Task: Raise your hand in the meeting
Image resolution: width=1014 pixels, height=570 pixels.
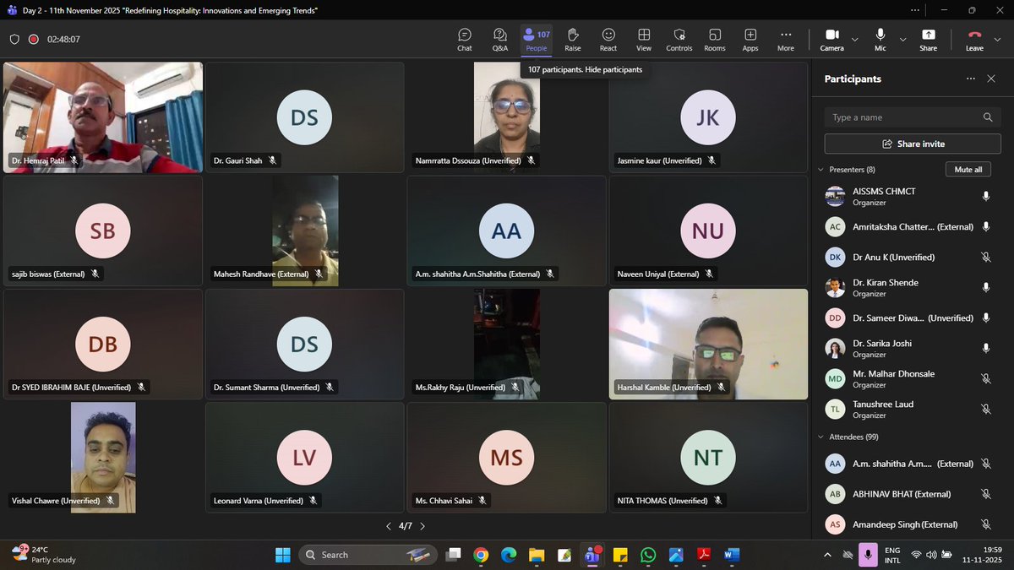Action: pyautogui.click(x=573, y=40)
